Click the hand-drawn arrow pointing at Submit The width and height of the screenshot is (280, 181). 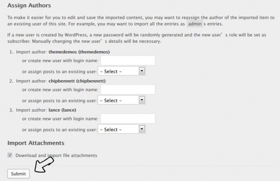pos(44,164)
